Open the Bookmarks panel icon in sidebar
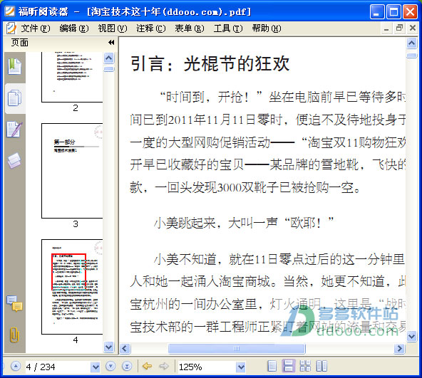 pos(14,66)
